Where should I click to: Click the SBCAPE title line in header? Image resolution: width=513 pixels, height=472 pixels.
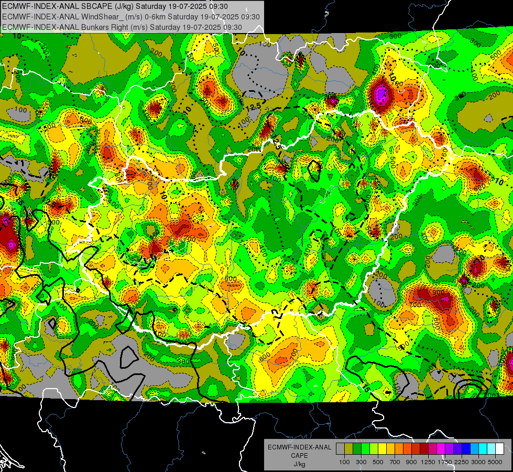point(115,6)
